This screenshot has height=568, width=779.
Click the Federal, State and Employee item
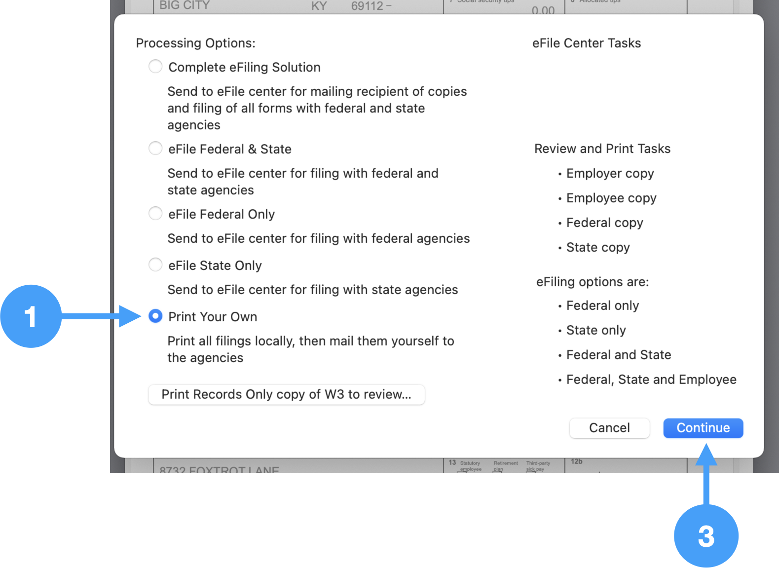[x=651, y=379]
